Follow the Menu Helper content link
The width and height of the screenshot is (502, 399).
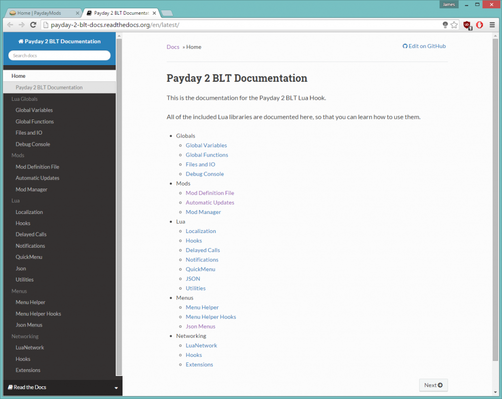(202, 307)
